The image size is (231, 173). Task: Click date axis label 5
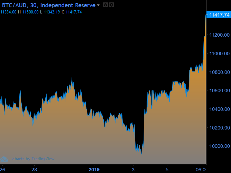tap(167, 170)
